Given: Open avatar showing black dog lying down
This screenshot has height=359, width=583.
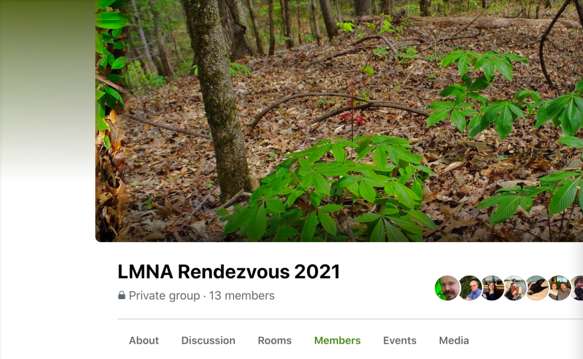Looking at the screenshot, I should 537,288.
